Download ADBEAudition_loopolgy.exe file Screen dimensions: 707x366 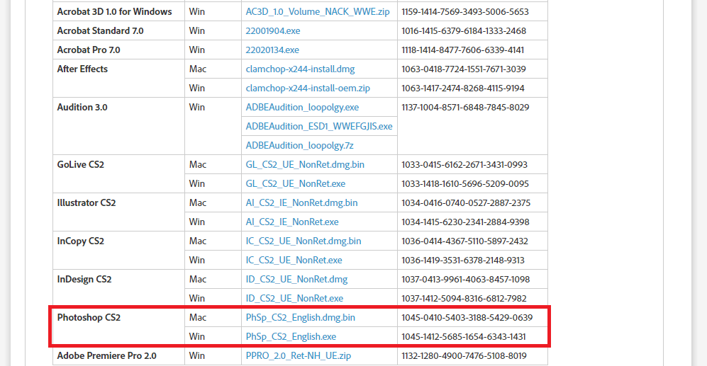(x=302, y=108)
